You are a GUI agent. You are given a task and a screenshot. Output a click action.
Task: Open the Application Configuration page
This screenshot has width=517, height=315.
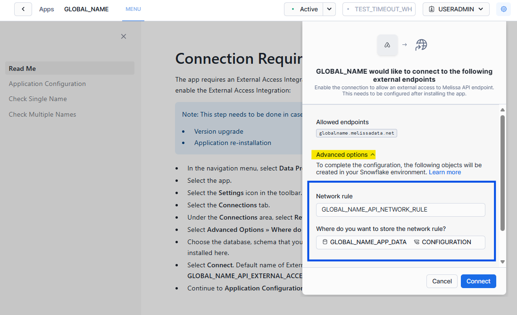tap(47, 84)
